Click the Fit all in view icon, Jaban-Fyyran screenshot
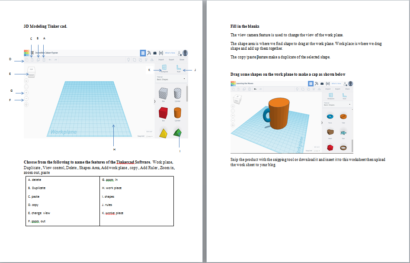This screenshot has height=263, width=410. [x=26, y=87]
